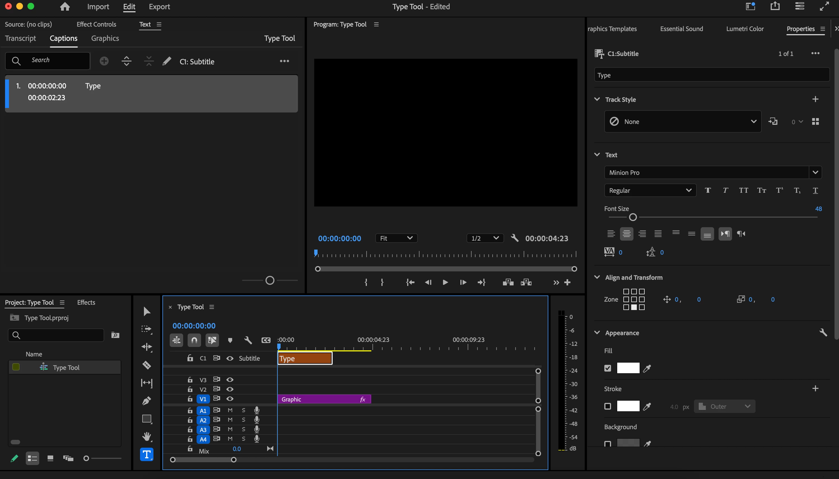Screen dimensions: 839x479
Task: Click the Faux Bold text style icon
Action: 708,190
